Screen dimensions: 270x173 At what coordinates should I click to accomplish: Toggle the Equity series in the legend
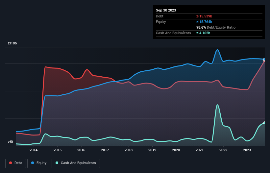[x=39, y=163]
